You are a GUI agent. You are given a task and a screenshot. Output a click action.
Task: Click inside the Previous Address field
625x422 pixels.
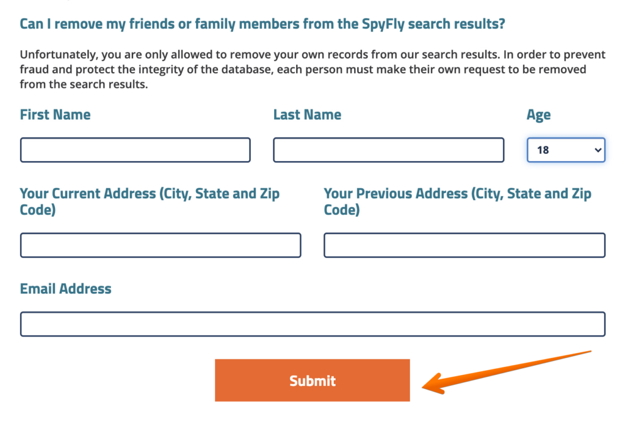(464, 245)
